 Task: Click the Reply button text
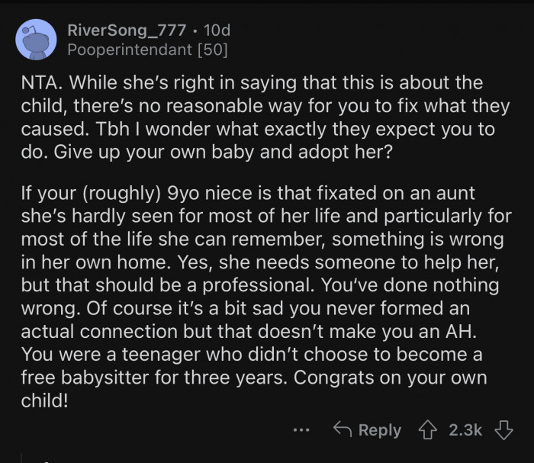tap(380, 430)
